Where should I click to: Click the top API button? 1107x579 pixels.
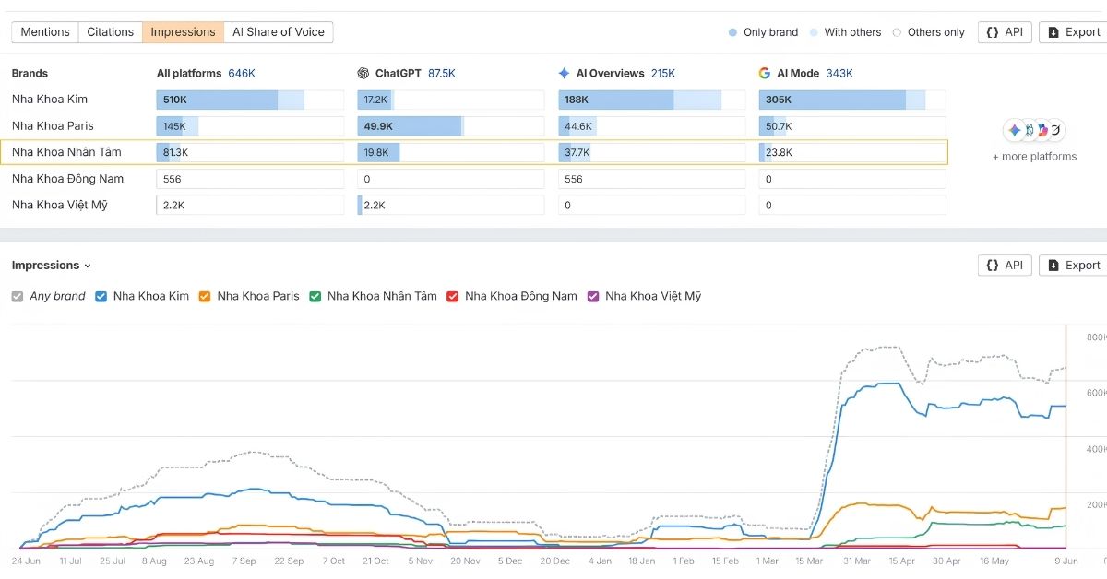click(x=1005, y=32)
